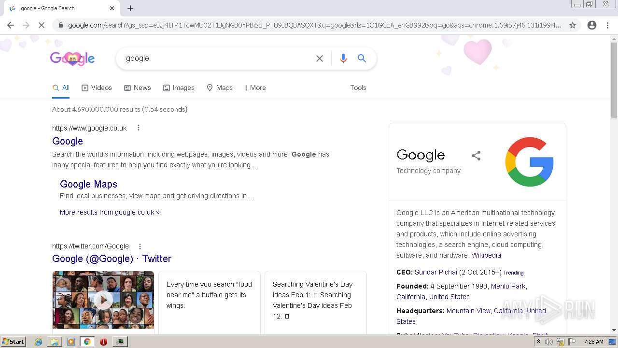Click the Menlo Park link
The height and width of the screenshot is (348, 618).
pyautogui.click(x=508, y=286)
